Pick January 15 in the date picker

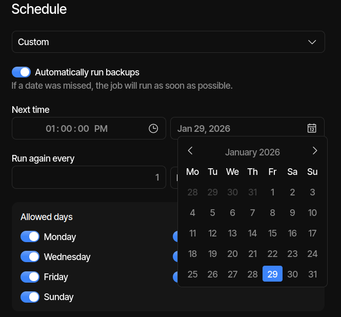pos(272,233)
